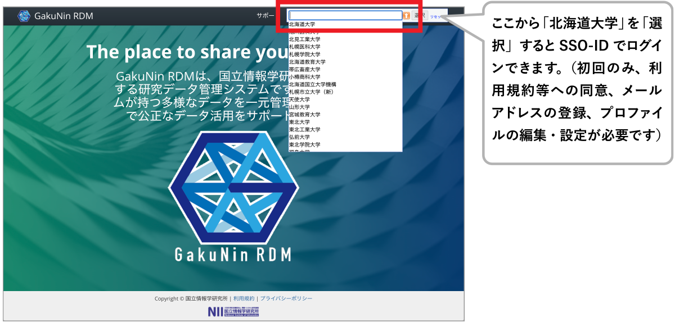675x322 pixels.
Task: Click the orange arrow dropdown toggle icon
Action: 407,16
